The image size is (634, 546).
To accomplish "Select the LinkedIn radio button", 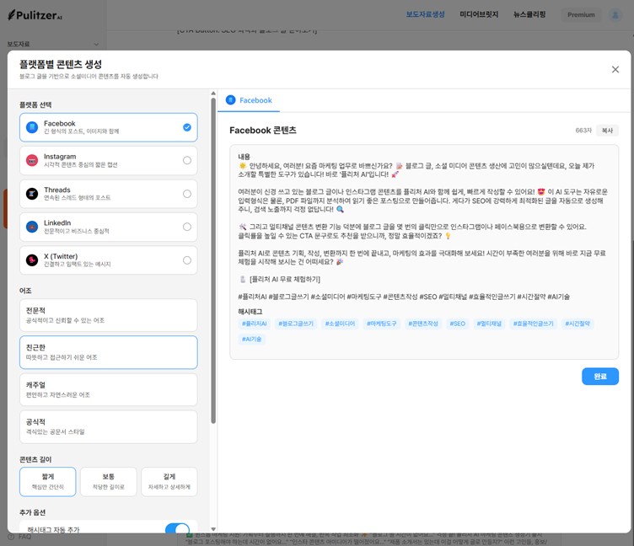I will click(187, 227).
